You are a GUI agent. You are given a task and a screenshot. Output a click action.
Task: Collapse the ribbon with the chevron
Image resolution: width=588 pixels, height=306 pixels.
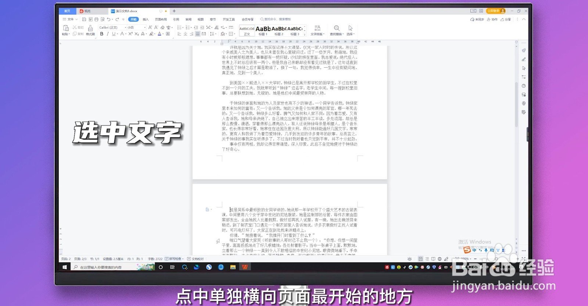pos(524,19)
